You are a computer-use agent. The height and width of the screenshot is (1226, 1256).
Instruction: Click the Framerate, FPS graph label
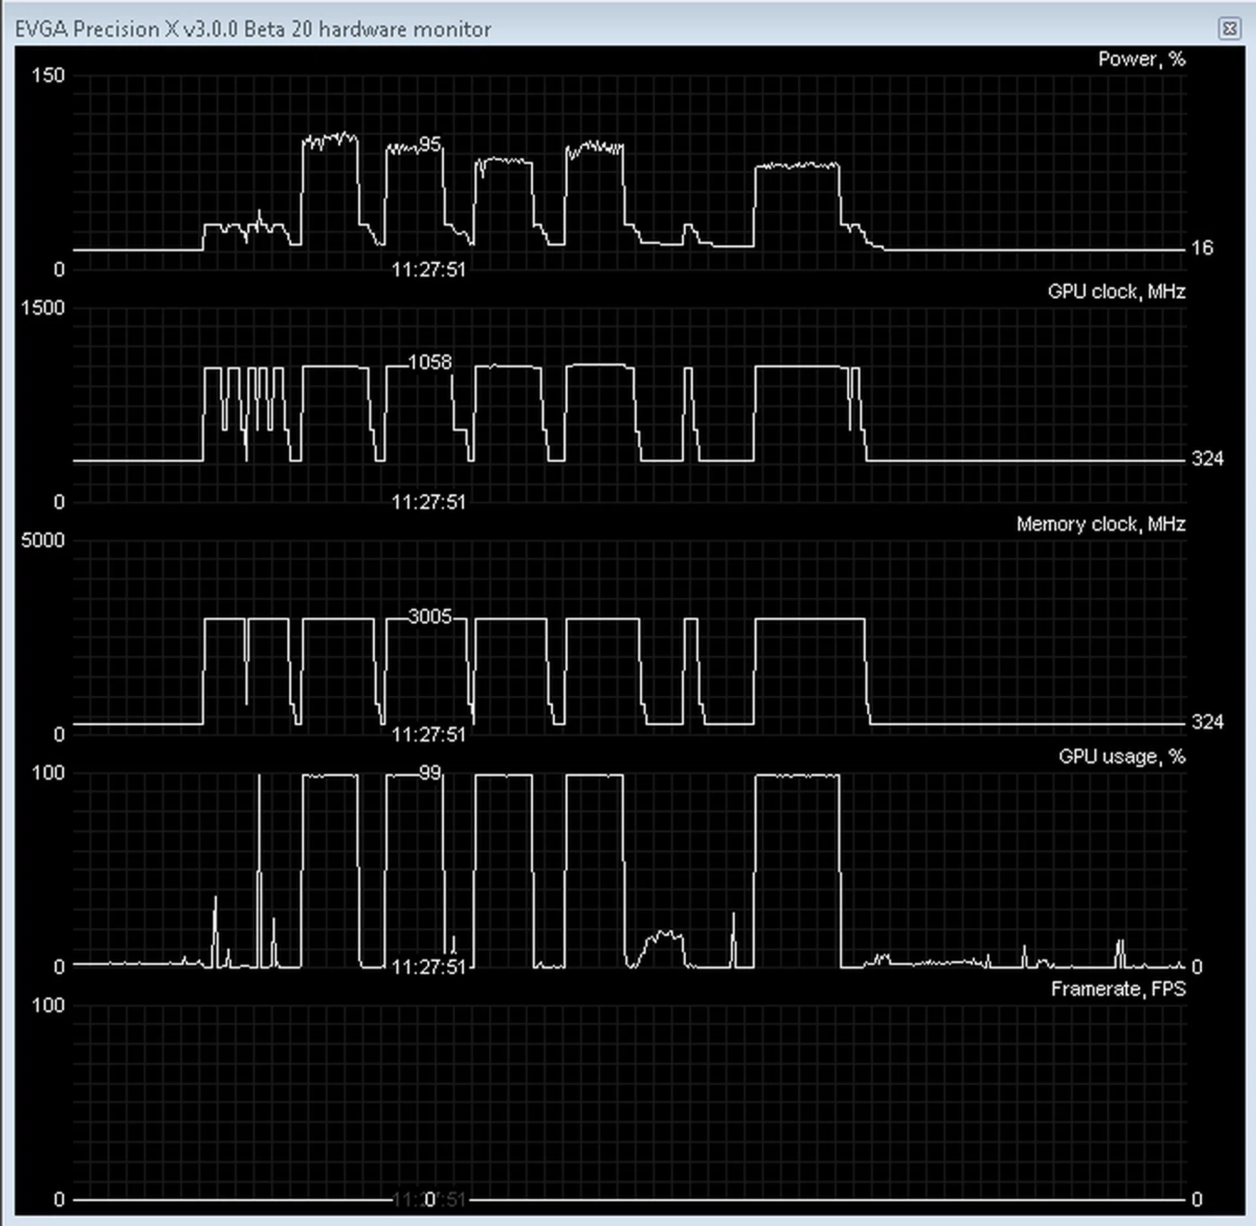click(x=1120, y=989)
